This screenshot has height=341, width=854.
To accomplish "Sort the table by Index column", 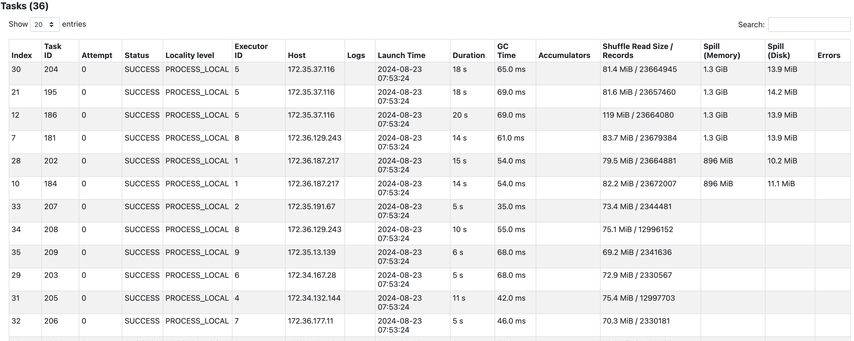I will 21,55.
